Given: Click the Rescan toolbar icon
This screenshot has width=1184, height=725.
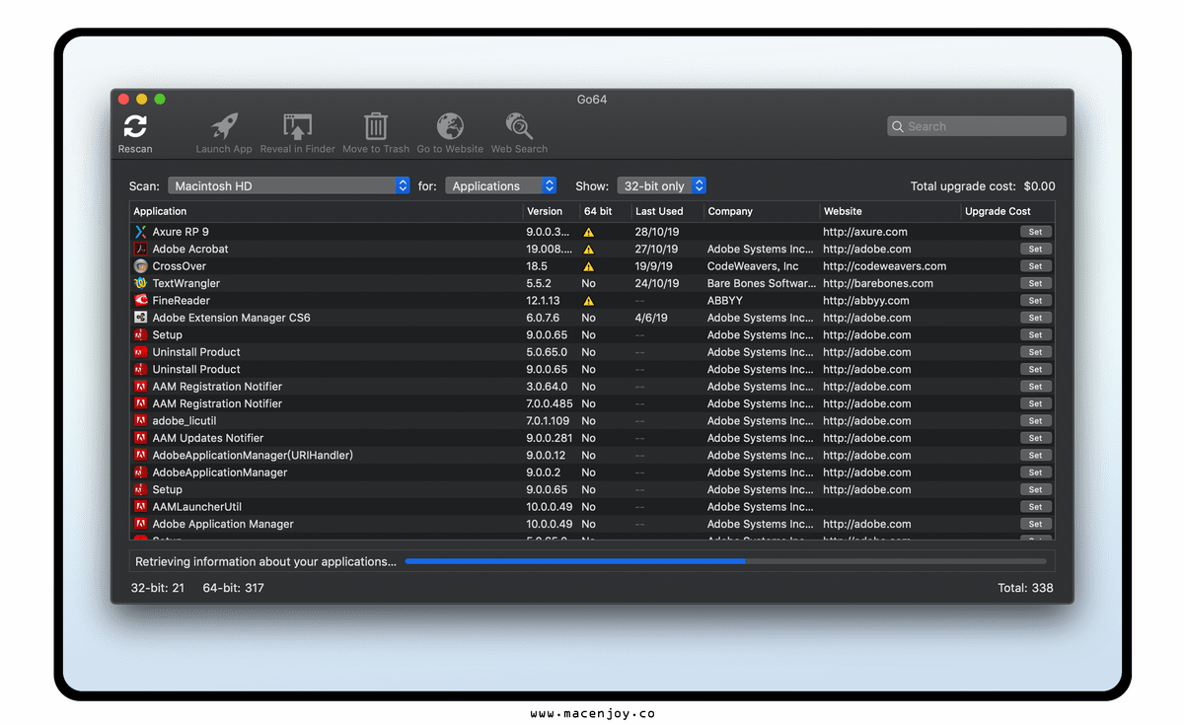Looking at the screenshot, I should 135,126.
